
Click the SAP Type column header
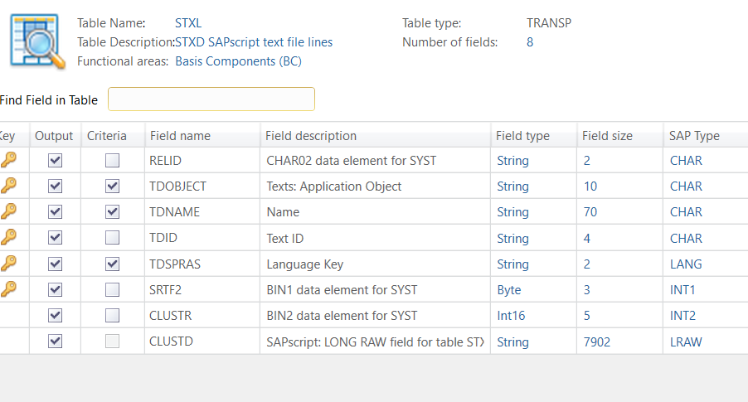694,136
